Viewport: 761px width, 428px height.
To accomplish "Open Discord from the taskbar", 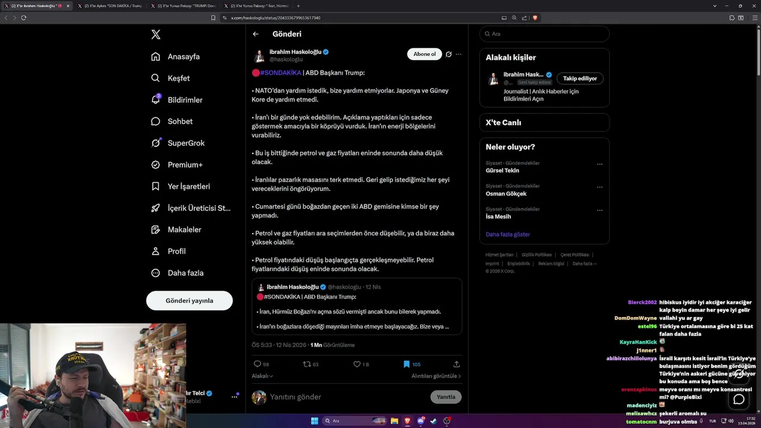I will coord(420,421).
